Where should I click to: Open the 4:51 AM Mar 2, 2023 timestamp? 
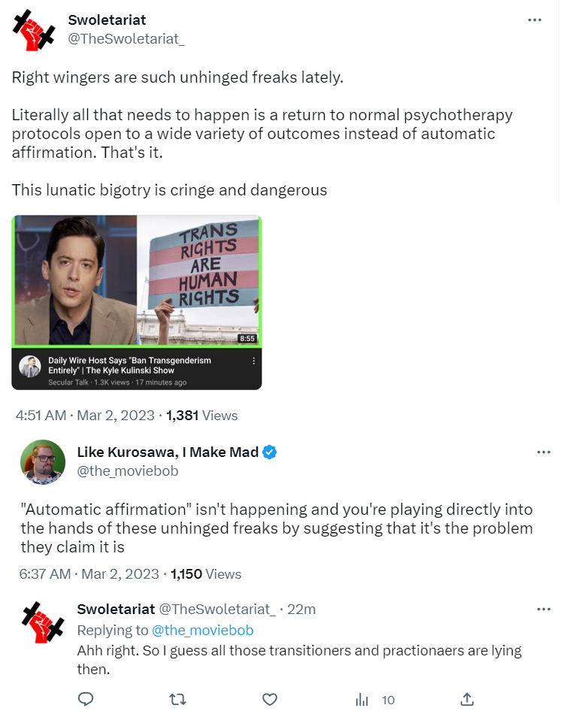tap(85, 415)
